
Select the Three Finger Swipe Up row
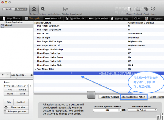pyautogui.click(x=99, y=53)
